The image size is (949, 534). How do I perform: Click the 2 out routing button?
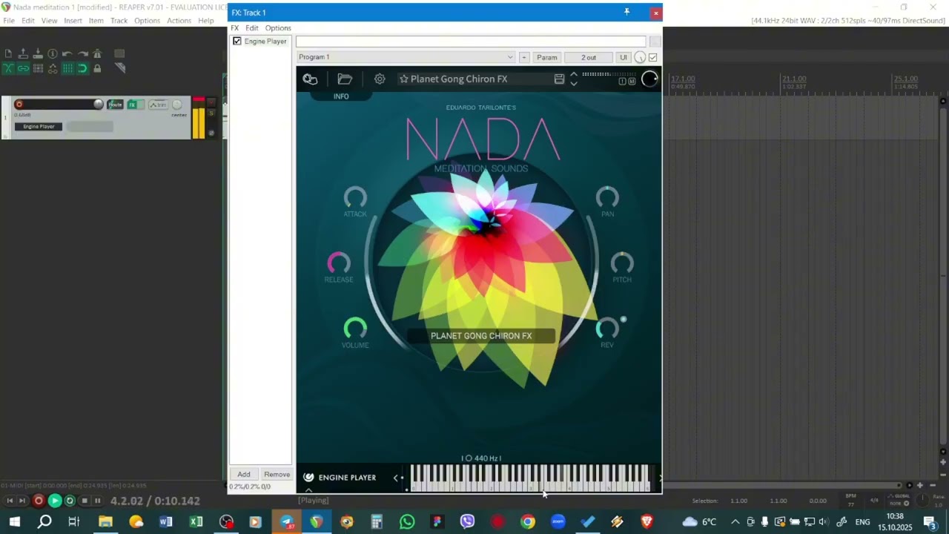click(x=589, y=57)
